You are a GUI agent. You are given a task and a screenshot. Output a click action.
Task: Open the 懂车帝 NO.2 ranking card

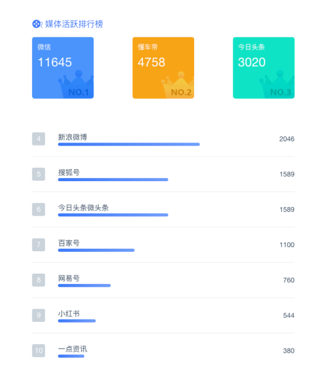163,68
